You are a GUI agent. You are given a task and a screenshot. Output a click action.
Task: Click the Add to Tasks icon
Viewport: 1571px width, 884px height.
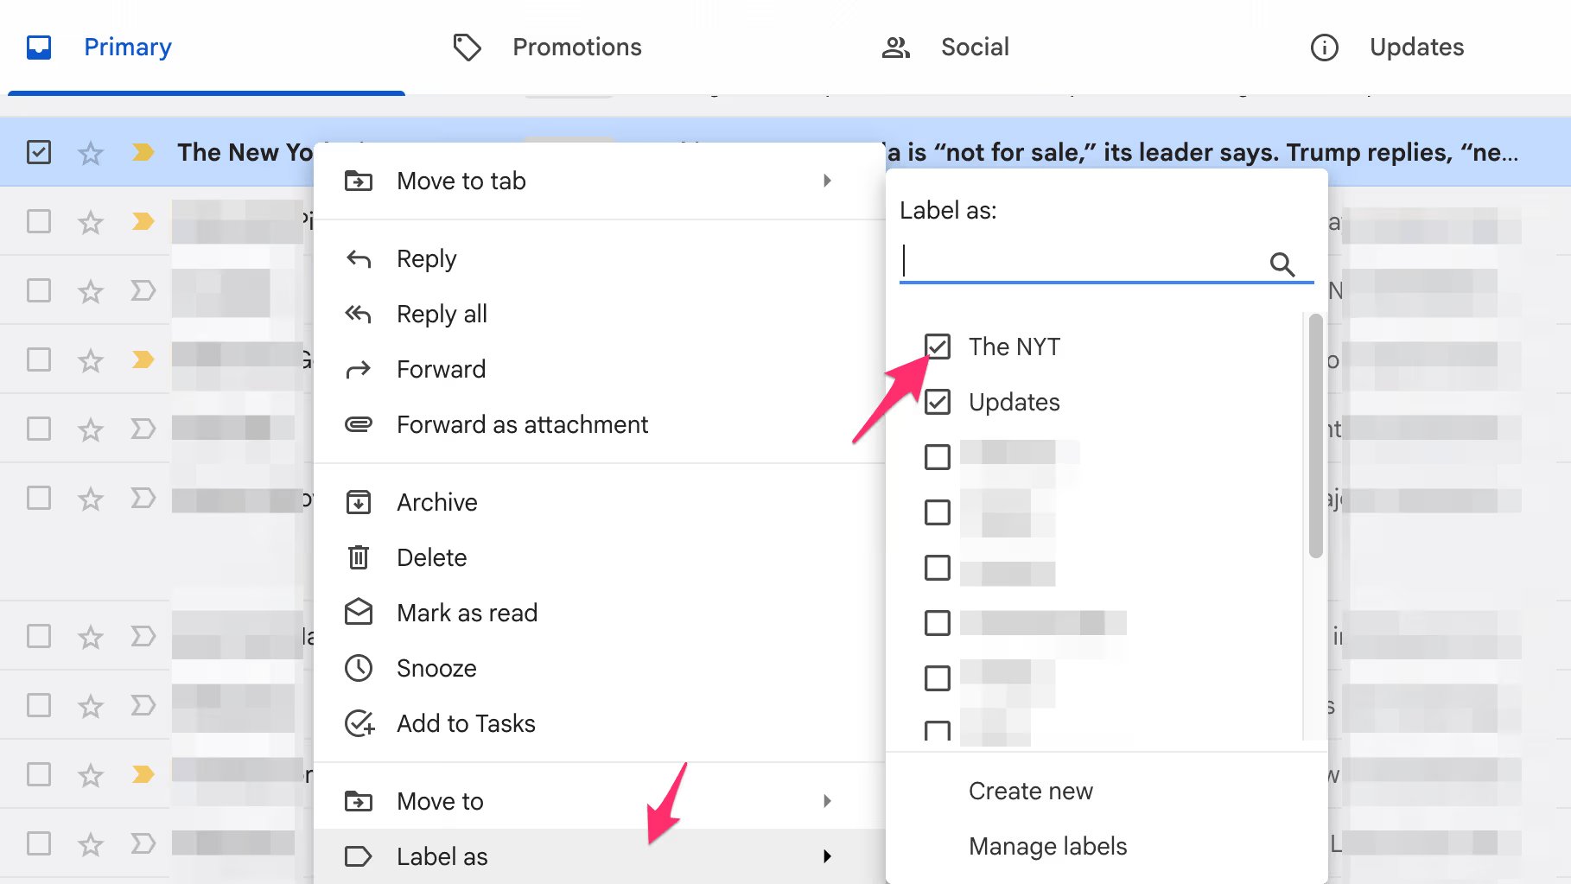[359, 723]
